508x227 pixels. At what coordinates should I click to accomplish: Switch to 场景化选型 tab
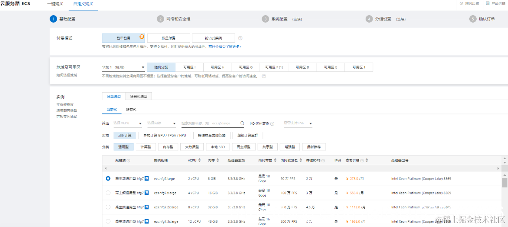click(138, 96)
